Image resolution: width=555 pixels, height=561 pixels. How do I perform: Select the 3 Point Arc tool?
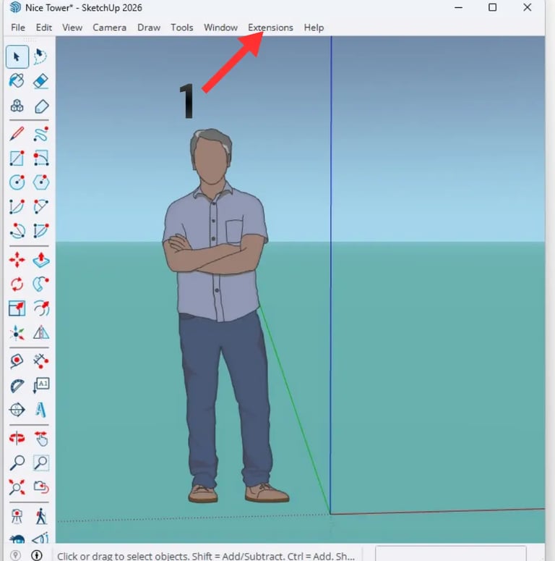pos(17,231)
